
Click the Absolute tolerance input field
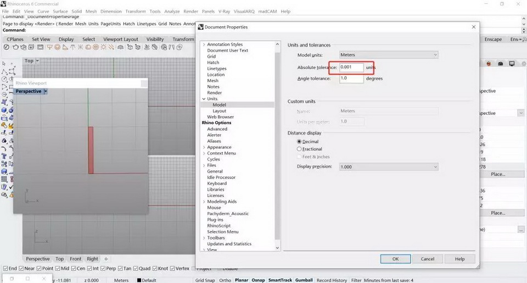click(x=351, y=67)
